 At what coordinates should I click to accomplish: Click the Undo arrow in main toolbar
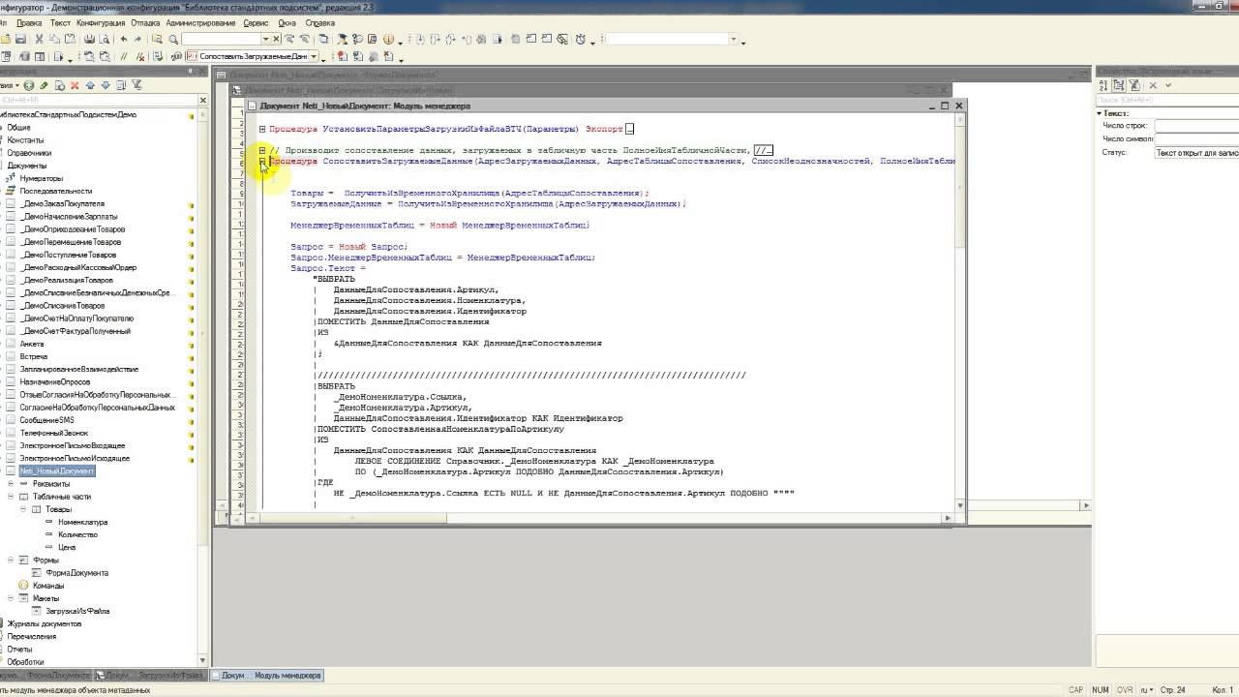[124, 40]
